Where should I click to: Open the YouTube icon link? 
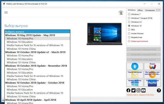click(143, 90)
